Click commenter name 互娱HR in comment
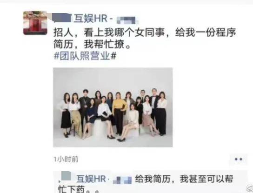 pyautogui.click(x=91, y=179)
